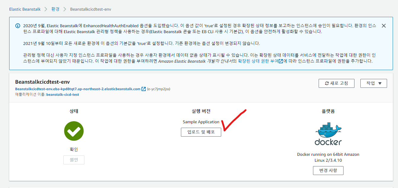398x188 pixels.
Task: Click the 새로 고침 refresh button
Action: click(x=336, y=83)
